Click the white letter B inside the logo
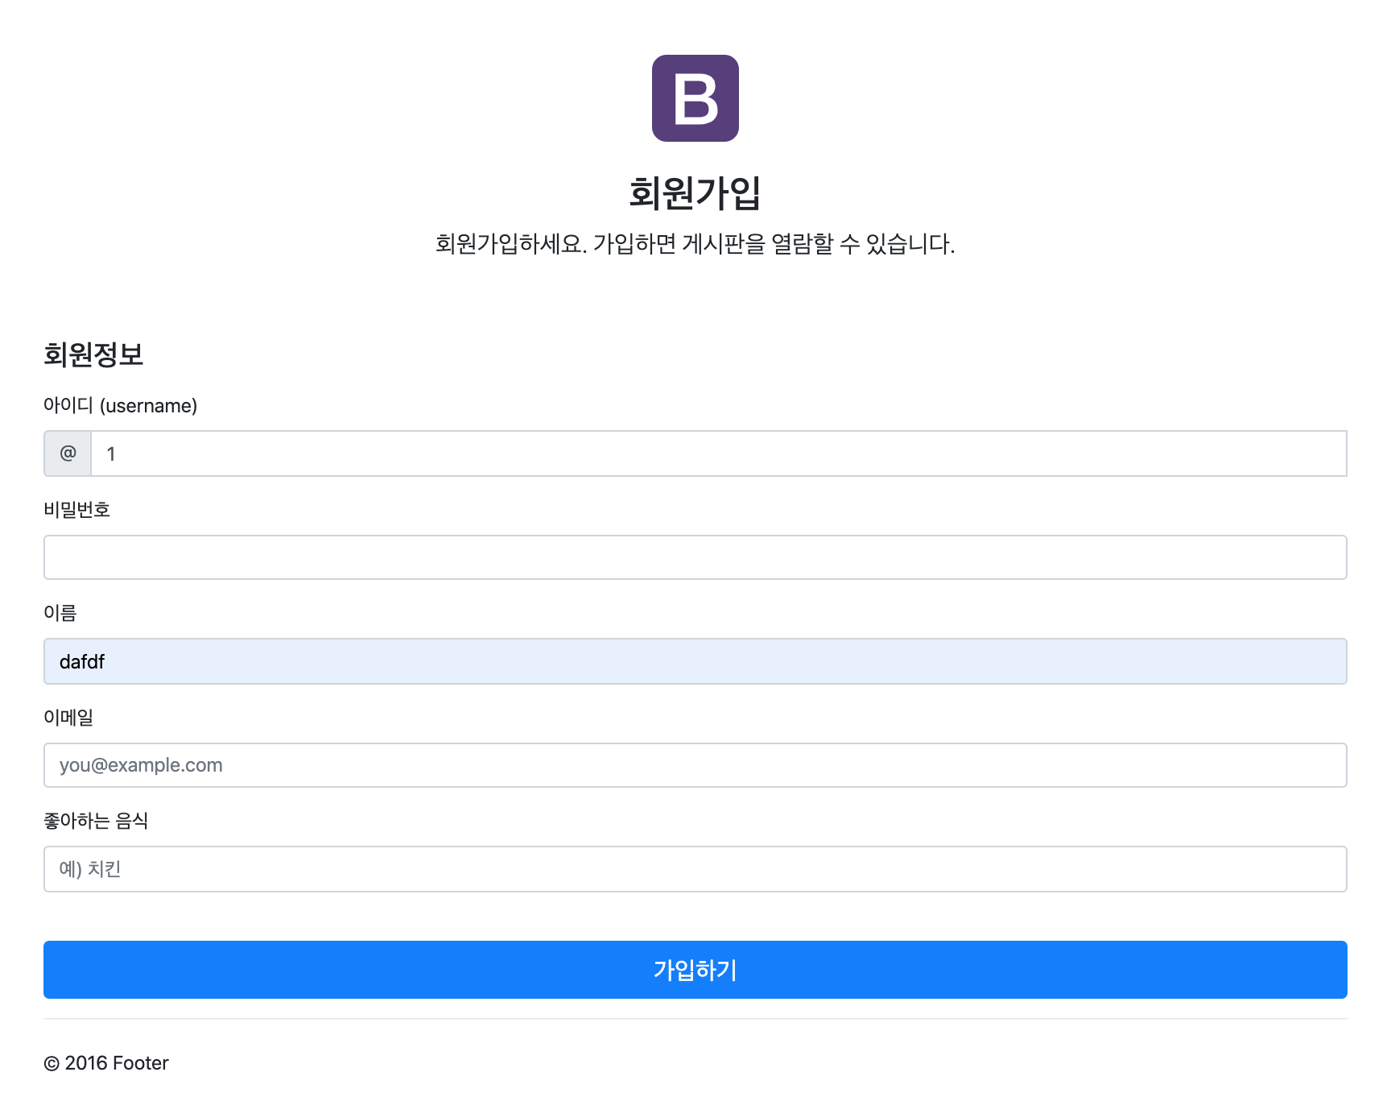Image resolution: width=1391 pixels, height=1097 pixels. [x=695, y=99]
